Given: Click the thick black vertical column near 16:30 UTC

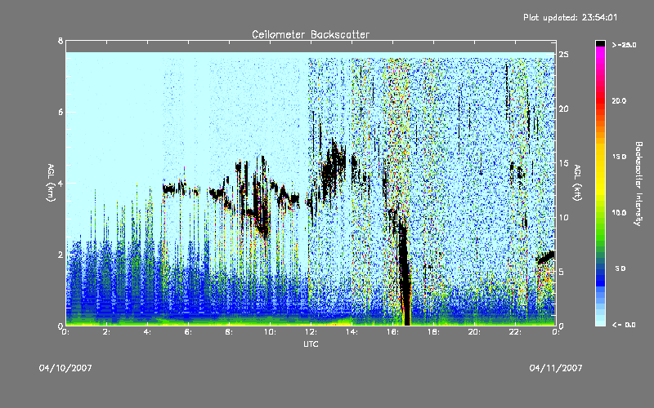Looking at the screenshot, I should tap(404, 275).
